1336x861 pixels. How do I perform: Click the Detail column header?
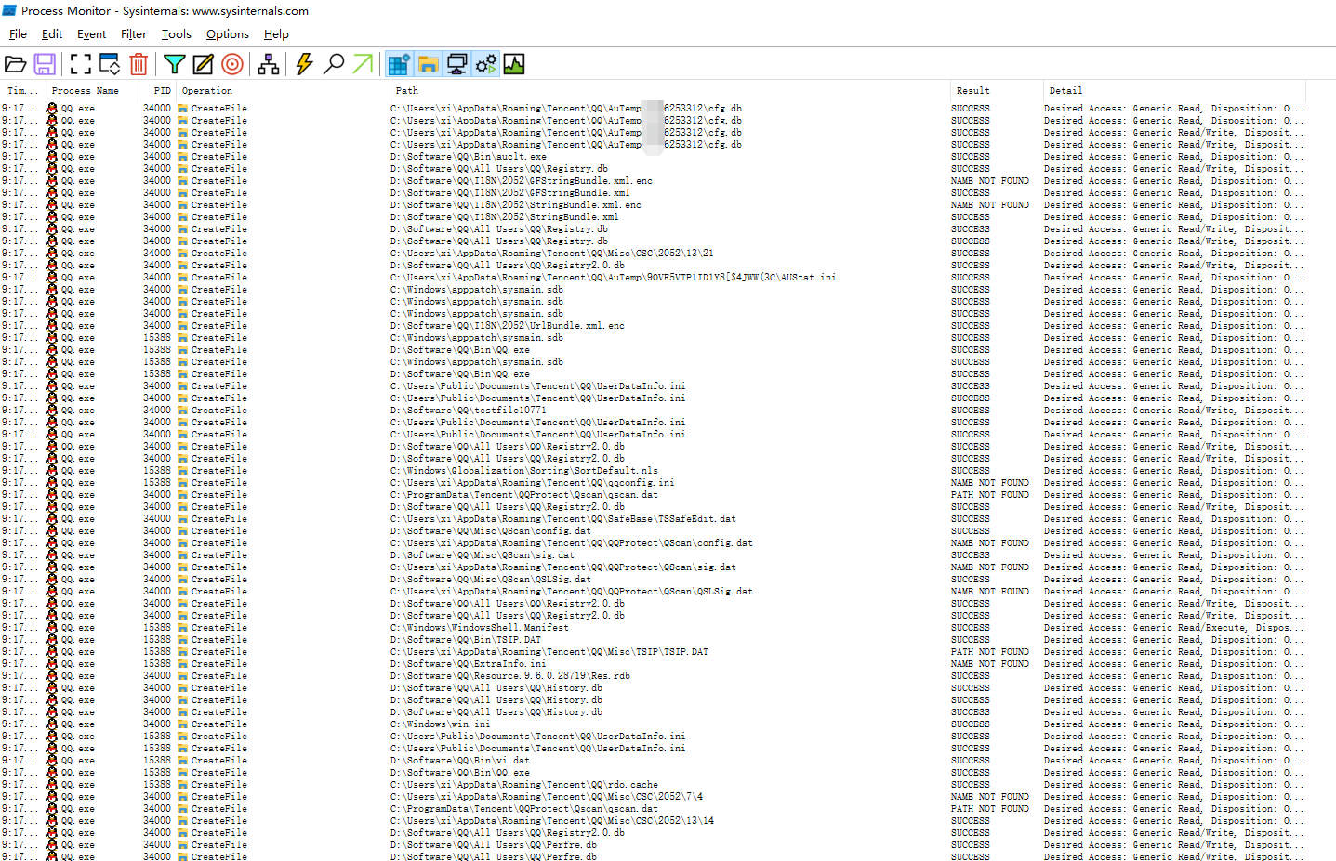(1175, 91)
